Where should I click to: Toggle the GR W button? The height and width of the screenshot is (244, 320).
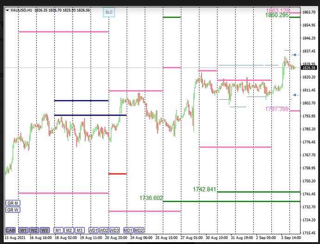(13, 210)
